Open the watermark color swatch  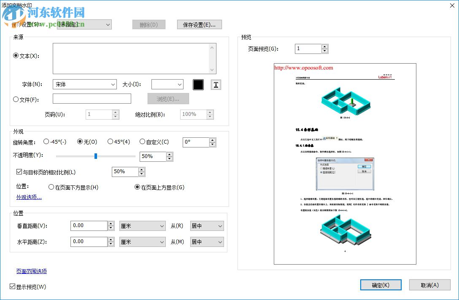pyautogui.click(x=198, y=84)
